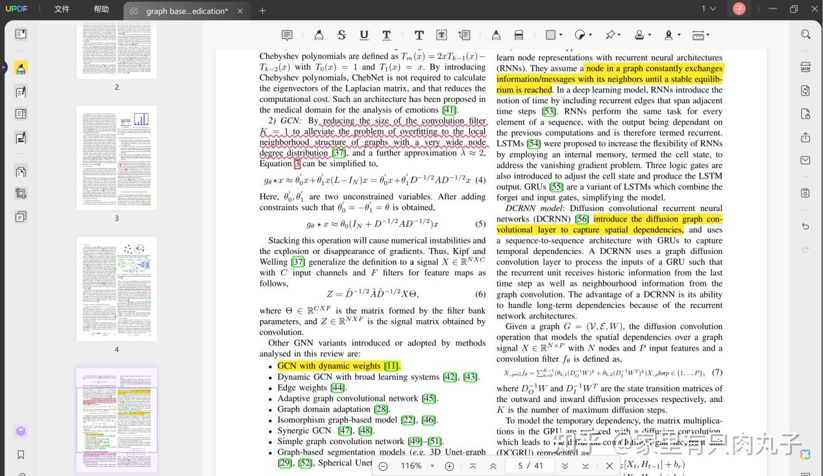This screenshot has width=823, height=476.
Task: Select page 4 thumbnail
Action: (117, 289)
